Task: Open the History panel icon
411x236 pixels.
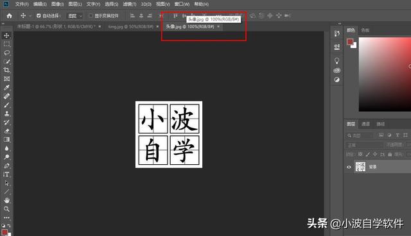Action: (x=337, y=33)
